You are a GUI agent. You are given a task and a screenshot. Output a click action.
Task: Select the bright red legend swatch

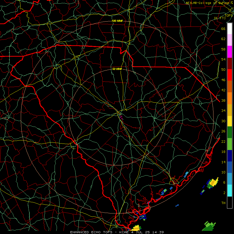pos(230,75)
